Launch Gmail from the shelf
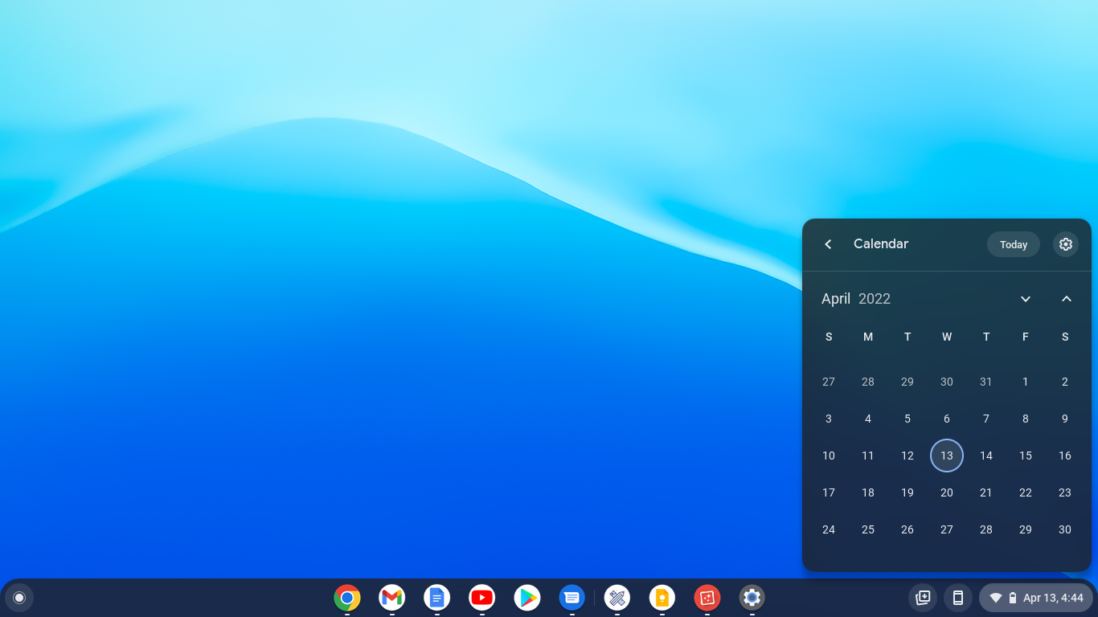Image resolution: width=1098 pixels, height=617 pixels. [x=392, y=598]
